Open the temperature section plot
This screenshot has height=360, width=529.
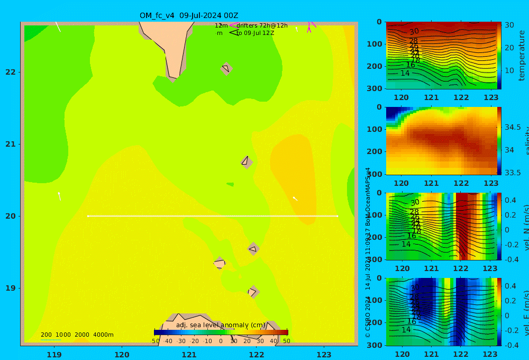pos(442,56)
